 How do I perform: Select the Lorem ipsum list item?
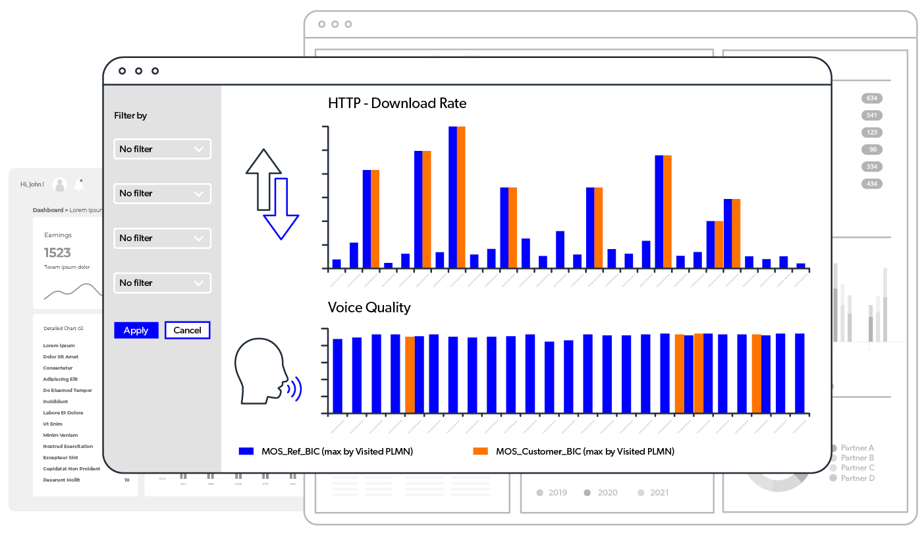59,345
